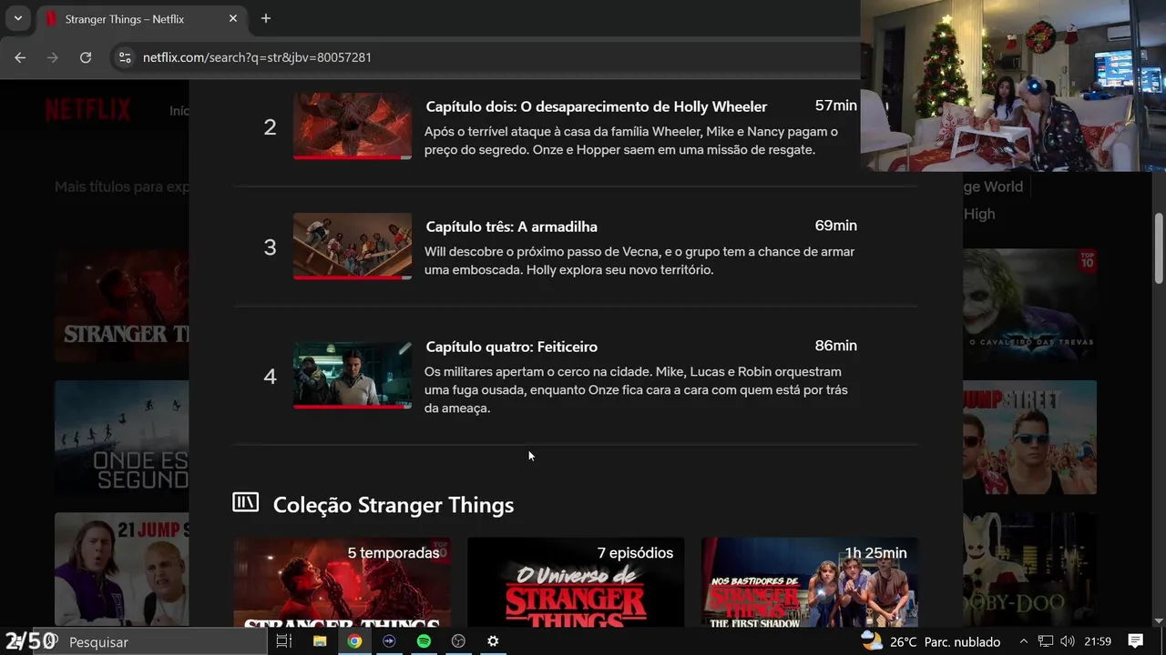Select title 'Capítulo quatro: Feiticeiro'
This screenshot has width=1166, height=655.
(x=512, y=347)
